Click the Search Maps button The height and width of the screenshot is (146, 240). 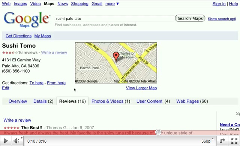[190, 18]
